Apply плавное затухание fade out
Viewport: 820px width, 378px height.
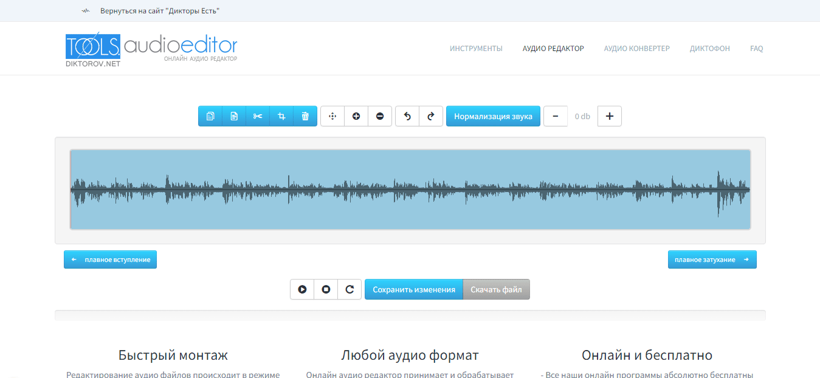[x=712, y=259]
